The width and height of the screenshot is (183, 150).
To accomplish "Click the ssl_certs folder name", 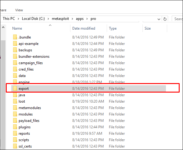I will [x=25, y=146].
